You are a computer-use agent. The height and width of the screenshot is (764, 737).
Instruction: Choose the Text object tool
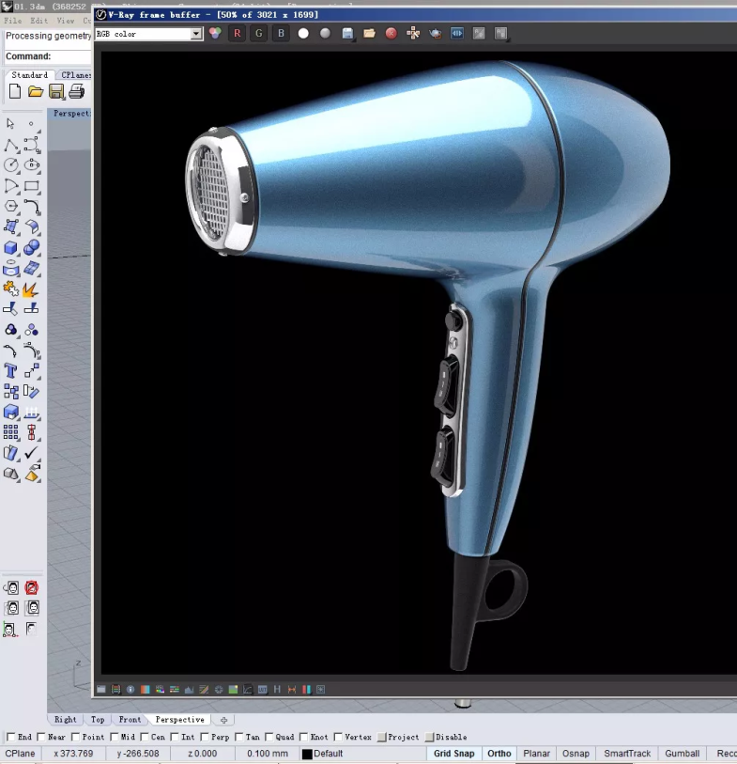[x=11, y=371]
